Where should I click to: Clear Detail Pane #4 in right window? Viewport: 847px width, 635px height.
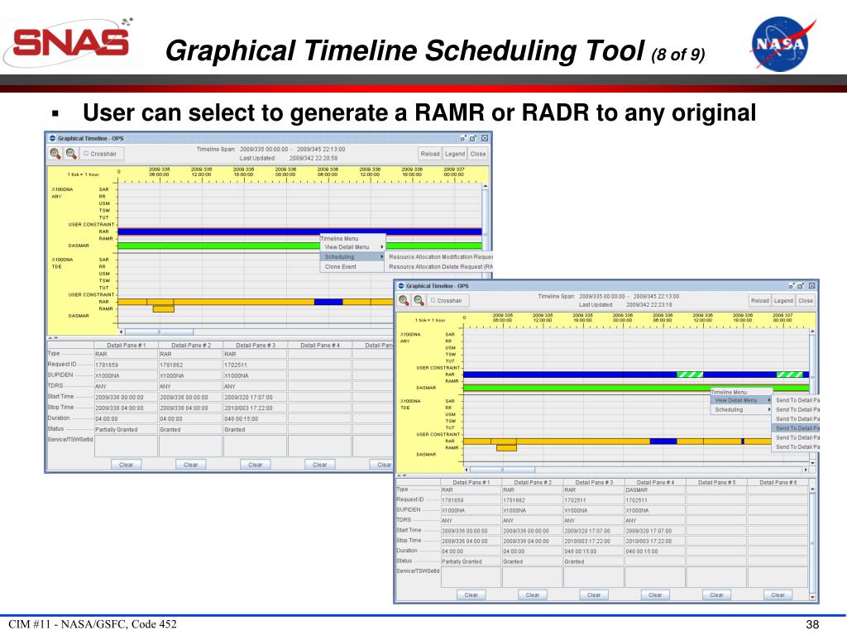point(655,594)
